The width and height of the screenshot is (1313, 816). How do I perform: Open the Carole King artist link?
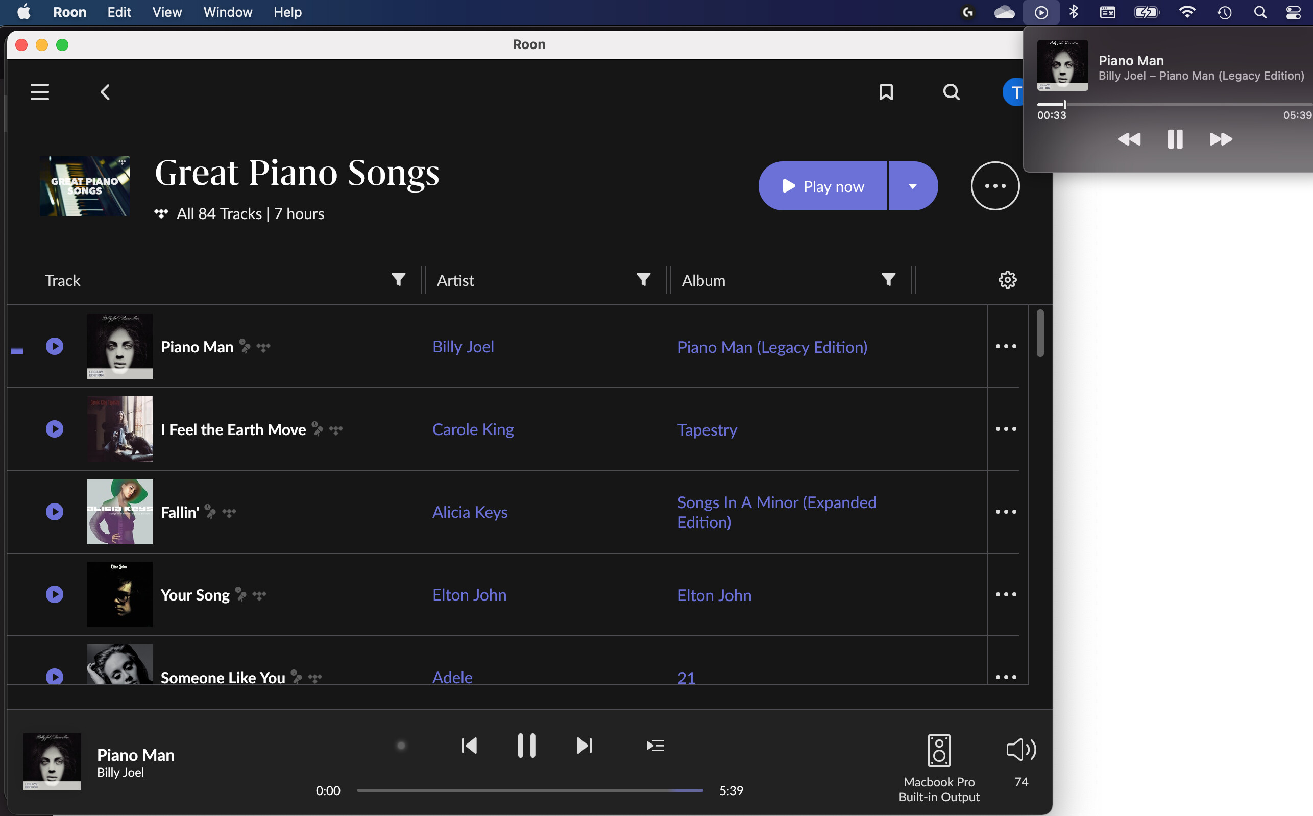click(473, 429)
